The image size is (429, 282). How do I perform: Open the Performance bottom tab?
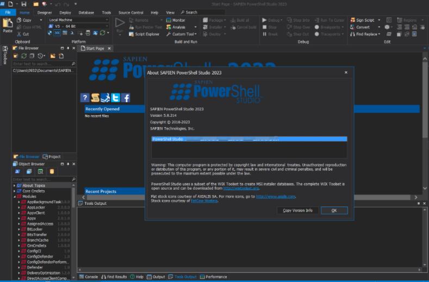213,277
